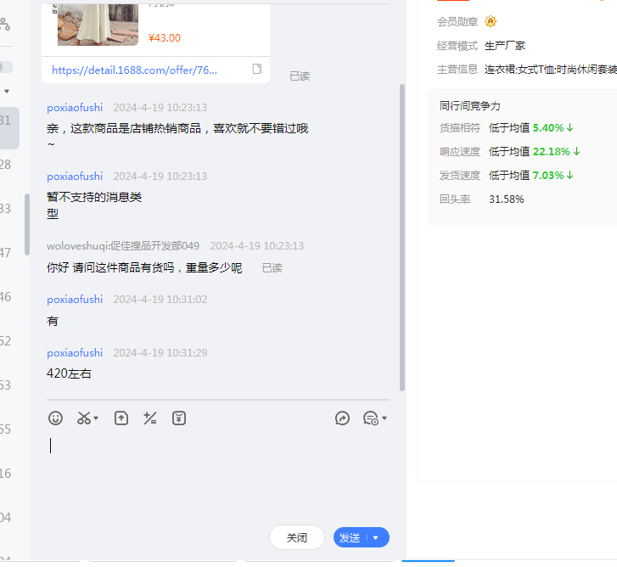Toggle the switch in the left sidebar

(6, 67)
